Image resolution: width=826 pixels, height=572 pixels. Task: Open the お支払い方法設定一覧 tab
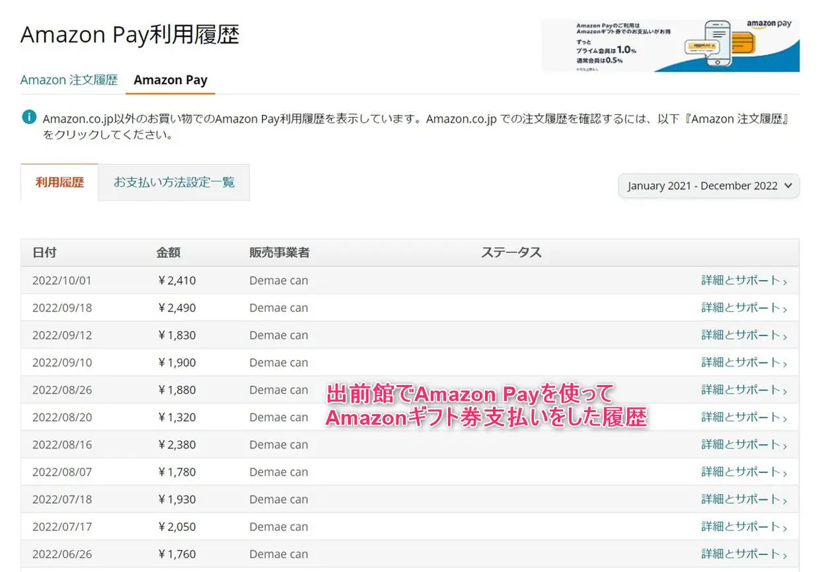174,182
